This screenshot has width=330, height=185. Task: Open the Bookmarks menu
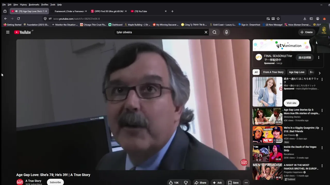click(34, 5)
